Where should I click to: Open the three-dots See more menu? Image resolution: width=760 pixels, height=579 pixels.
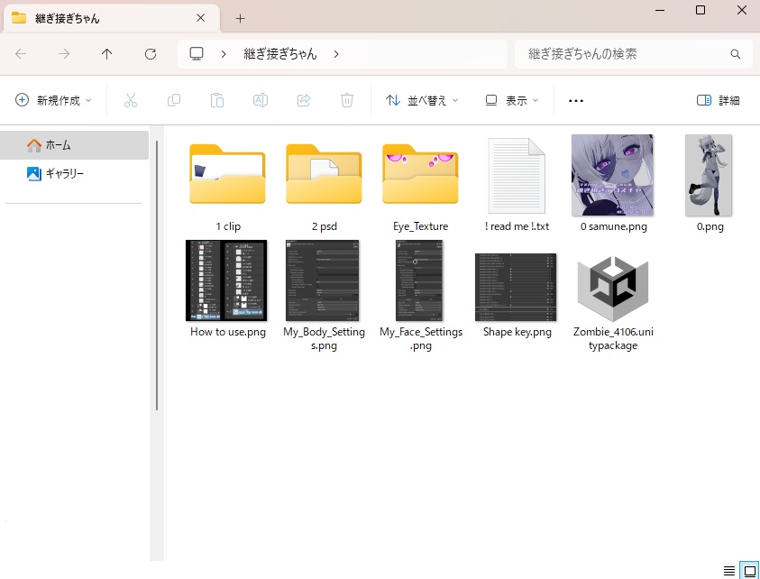[576, 101]
